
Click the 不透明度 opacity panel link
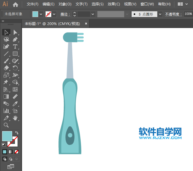[x=173, y=14]
